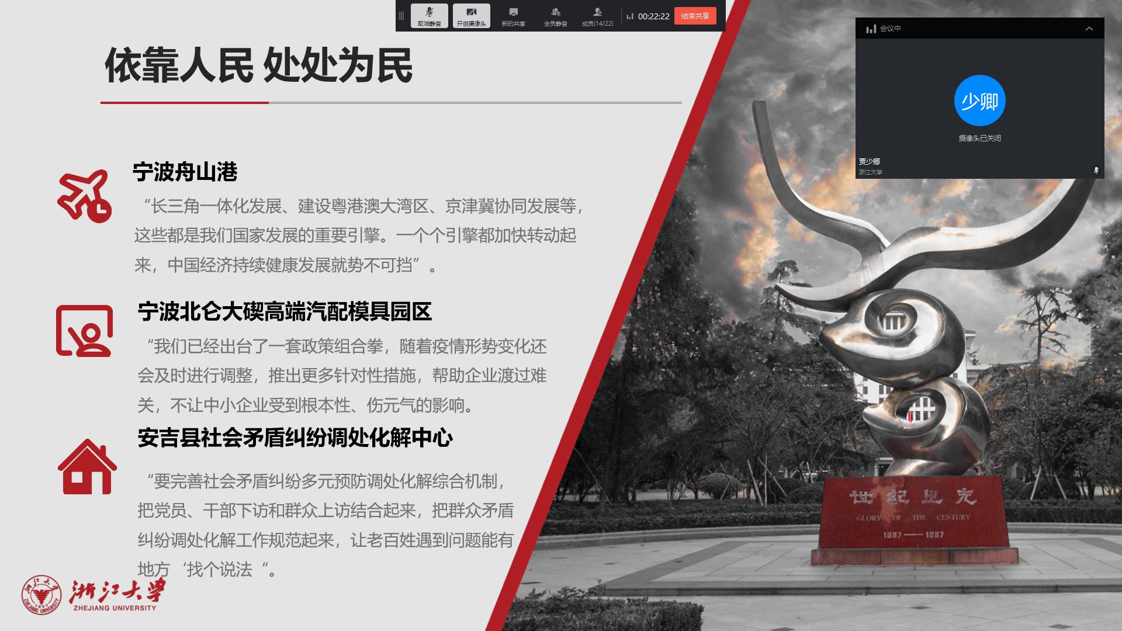This screenshot has width=1122, height=631.
Task: Check network signal icon beside meeting timer
Action: [630, 16]
